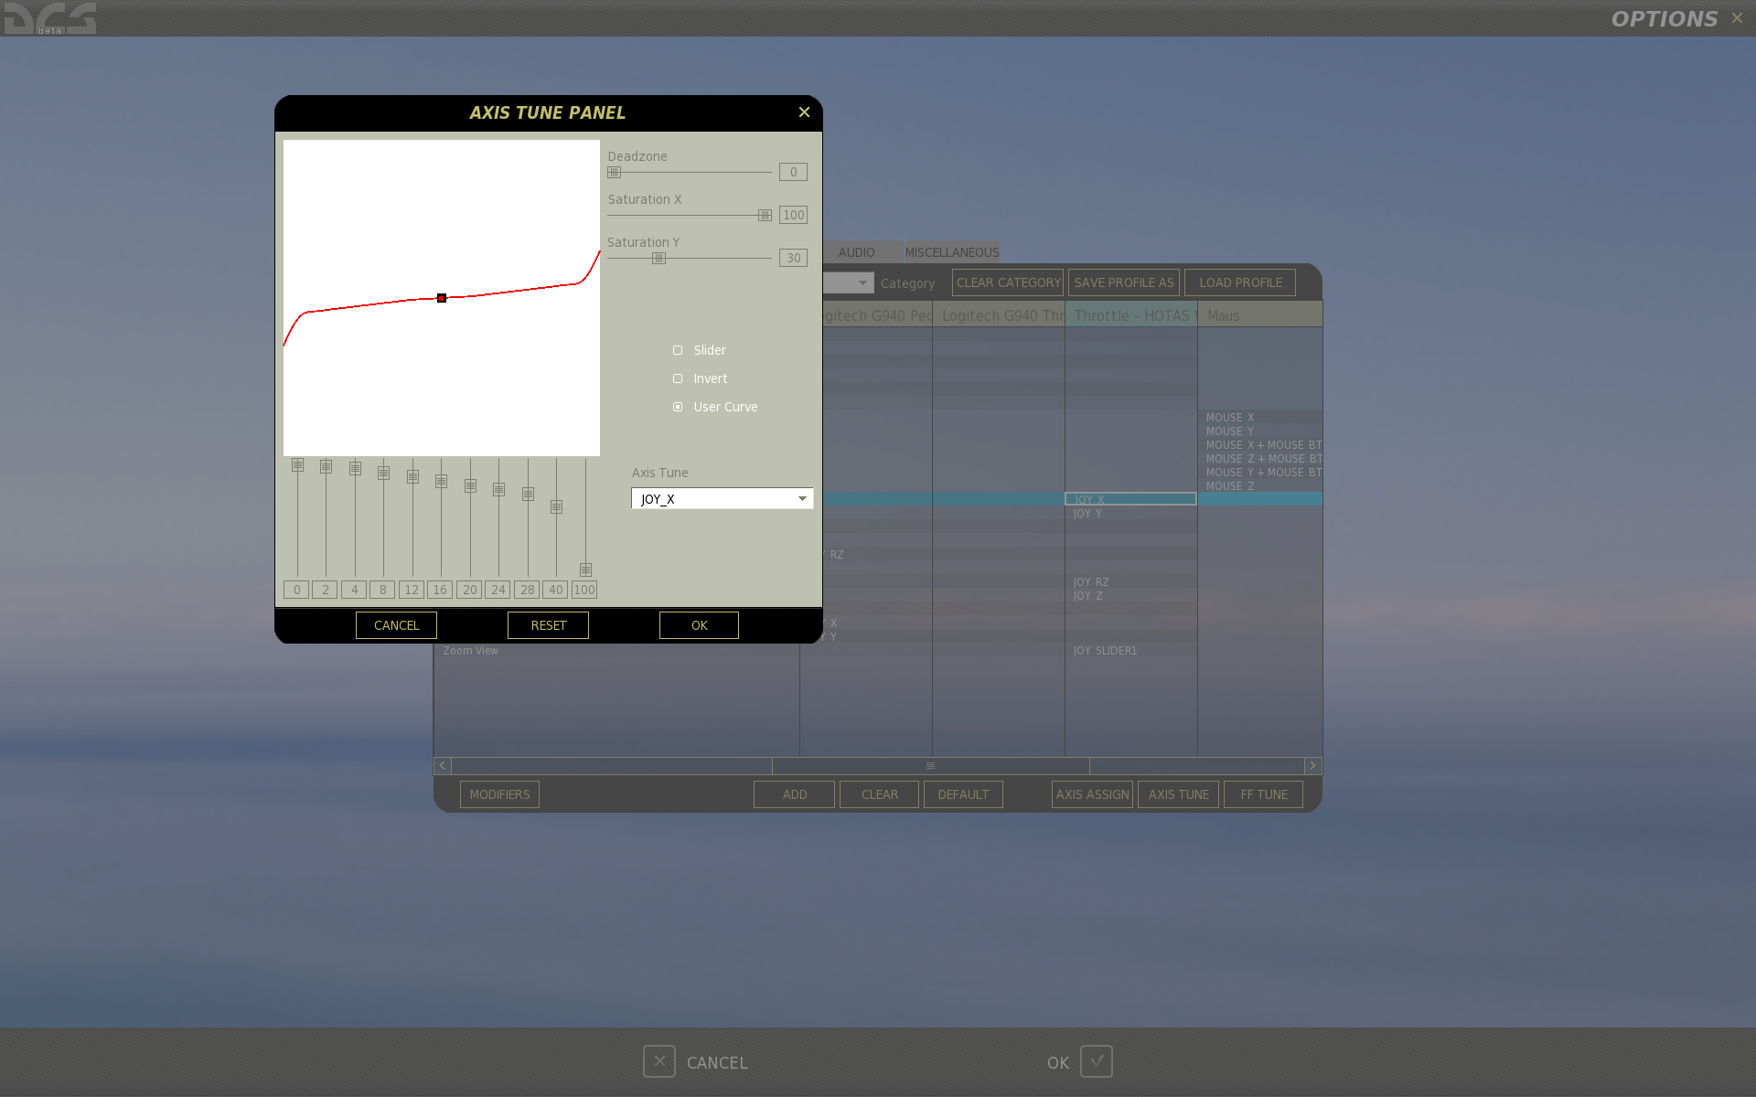Screen dimensions: 1756x1097
Task: Click Cancel in the Axis Tune Panel
Action: pos(396,625)
